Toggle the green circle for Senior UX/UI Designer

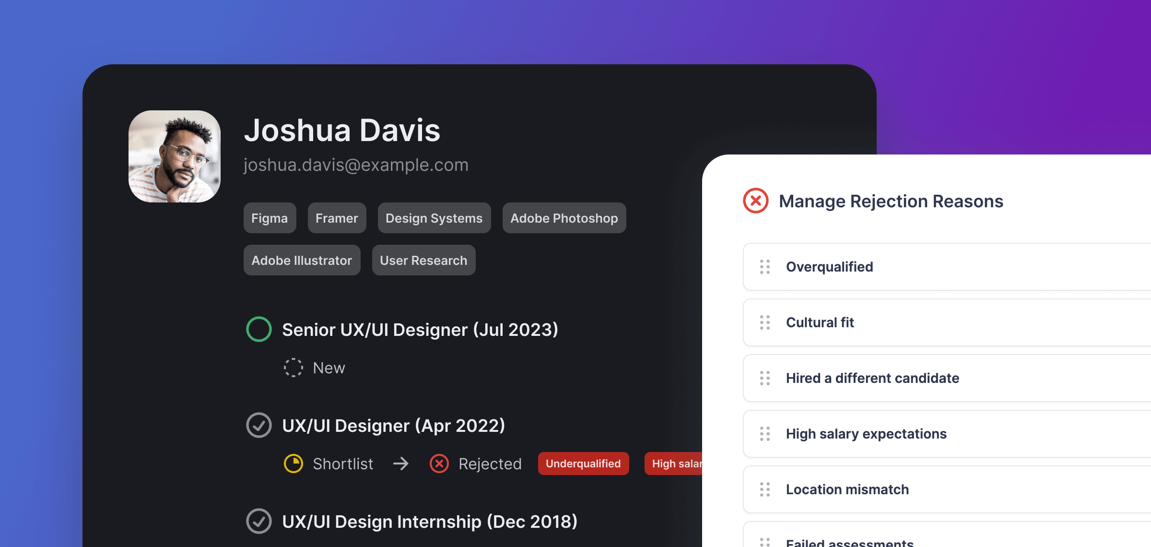pos(259,329)
